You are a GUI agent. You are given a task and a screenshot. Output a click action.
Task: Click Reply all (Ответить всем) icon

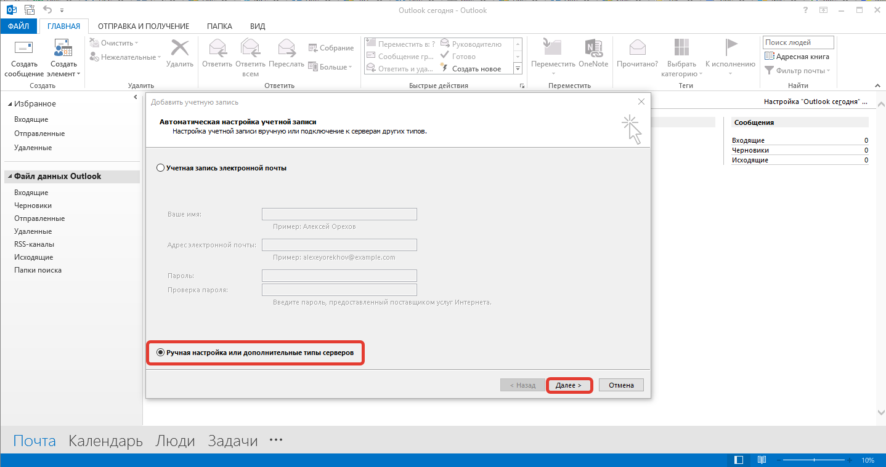pos(250,49)
